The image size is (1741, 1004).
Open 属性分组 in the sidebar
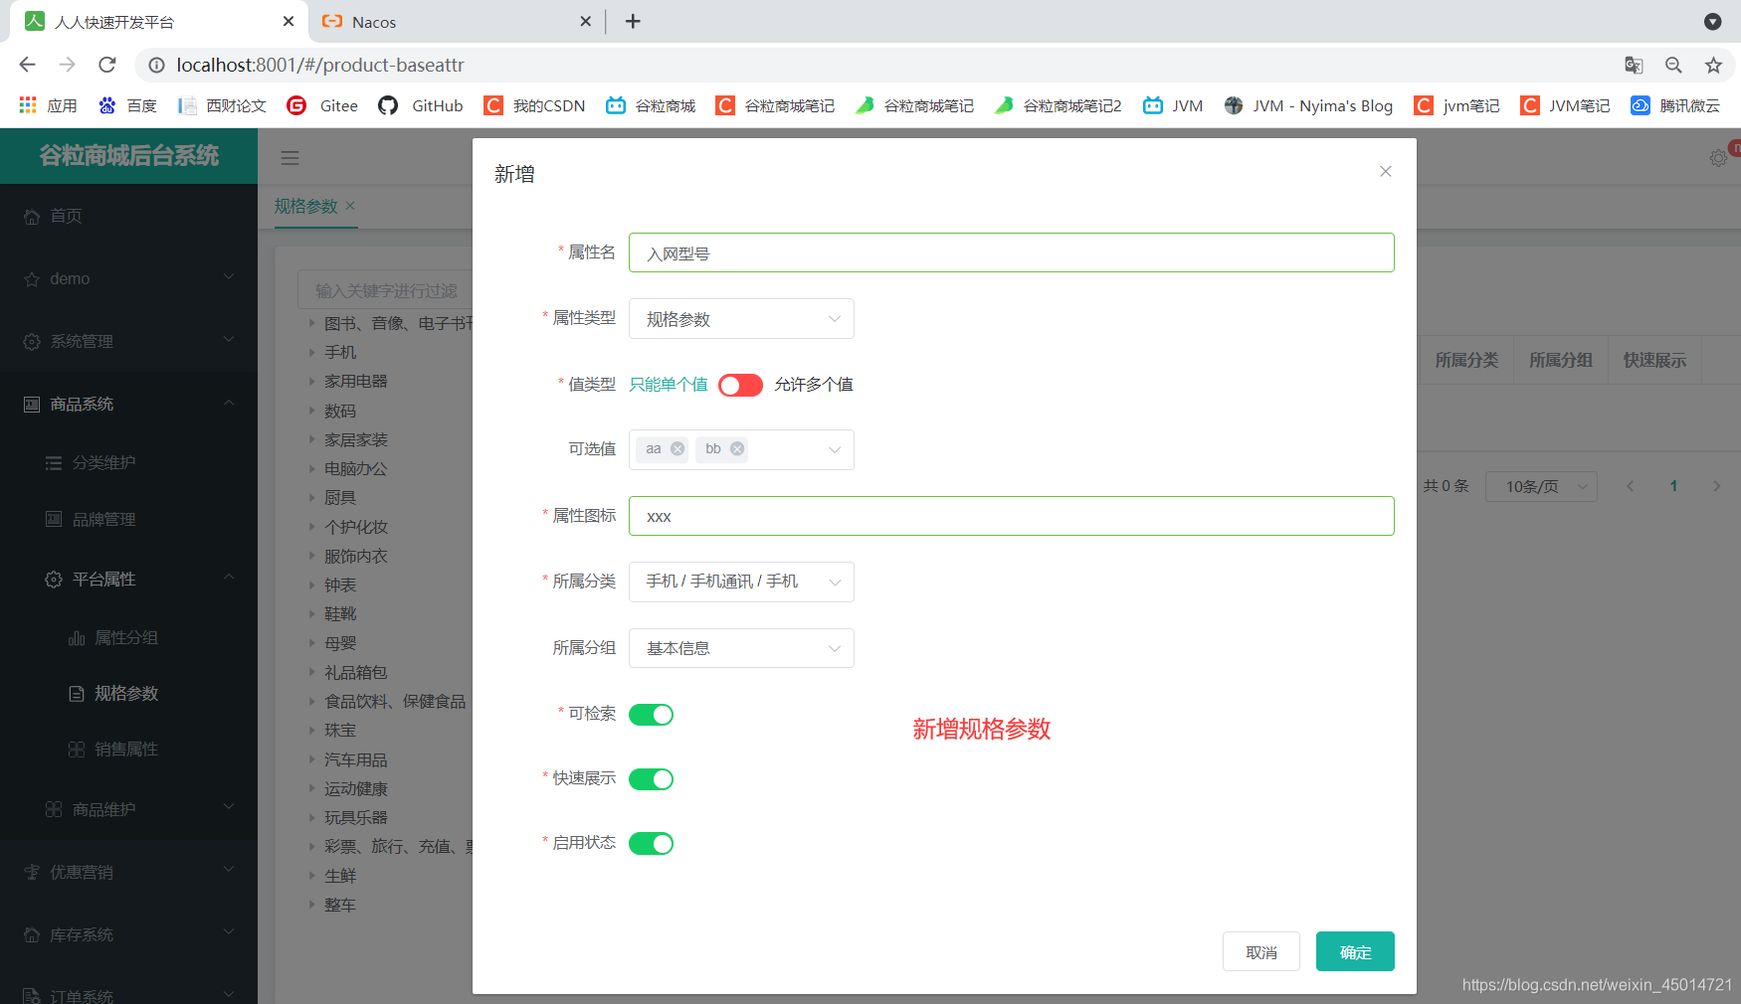(x=128, y=637)
